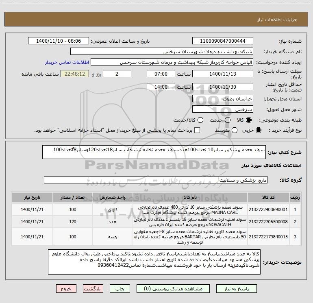Image resolution: width=313 pixels, height=303 pixels.
Task: Click the unit cell جعبه
Action: tap(113, 237)
